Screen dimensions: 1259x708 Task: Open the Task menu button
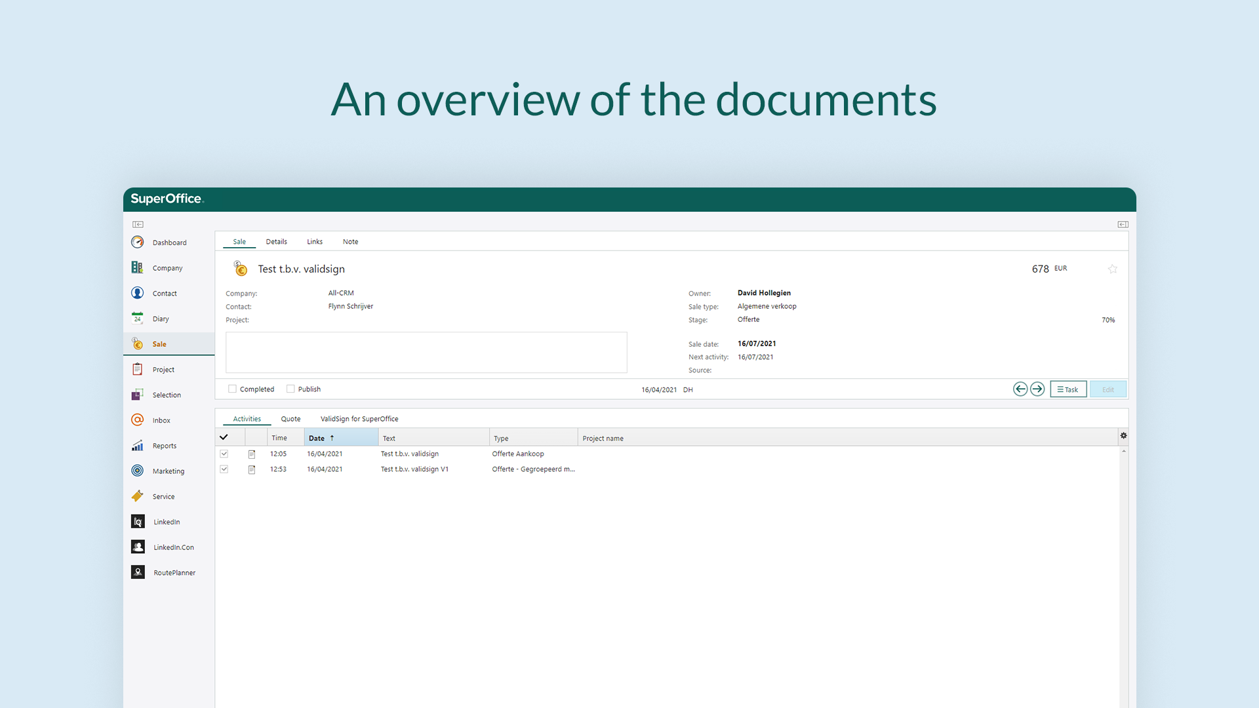point(1068,389)
